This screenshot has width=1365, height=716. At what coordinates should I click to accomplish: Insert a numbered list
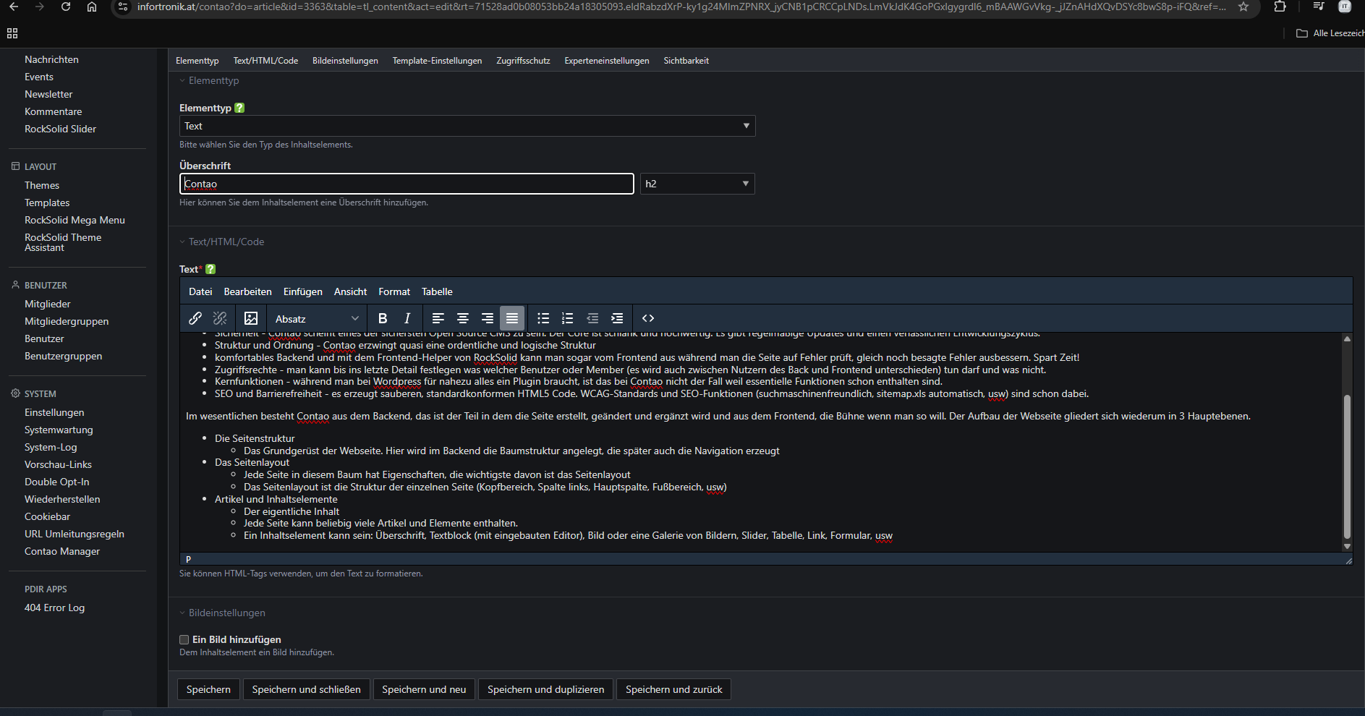(x=568, y=318)
